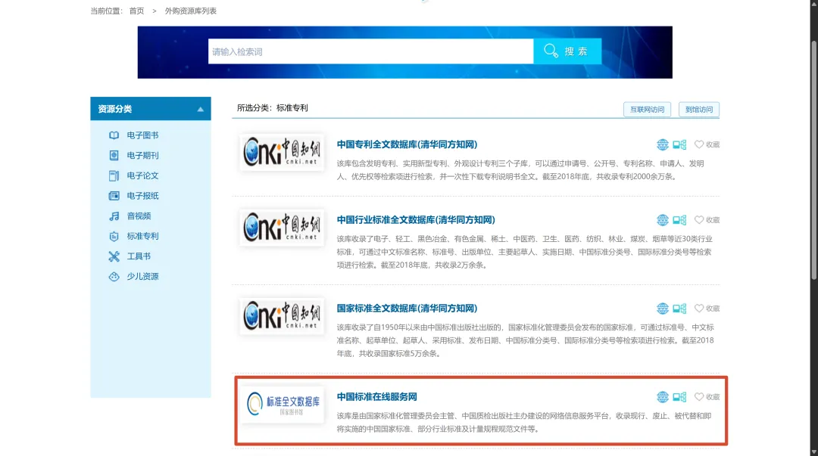Click the scrollbar down arrow
818x456 pixels.
(x=813, y=451)
